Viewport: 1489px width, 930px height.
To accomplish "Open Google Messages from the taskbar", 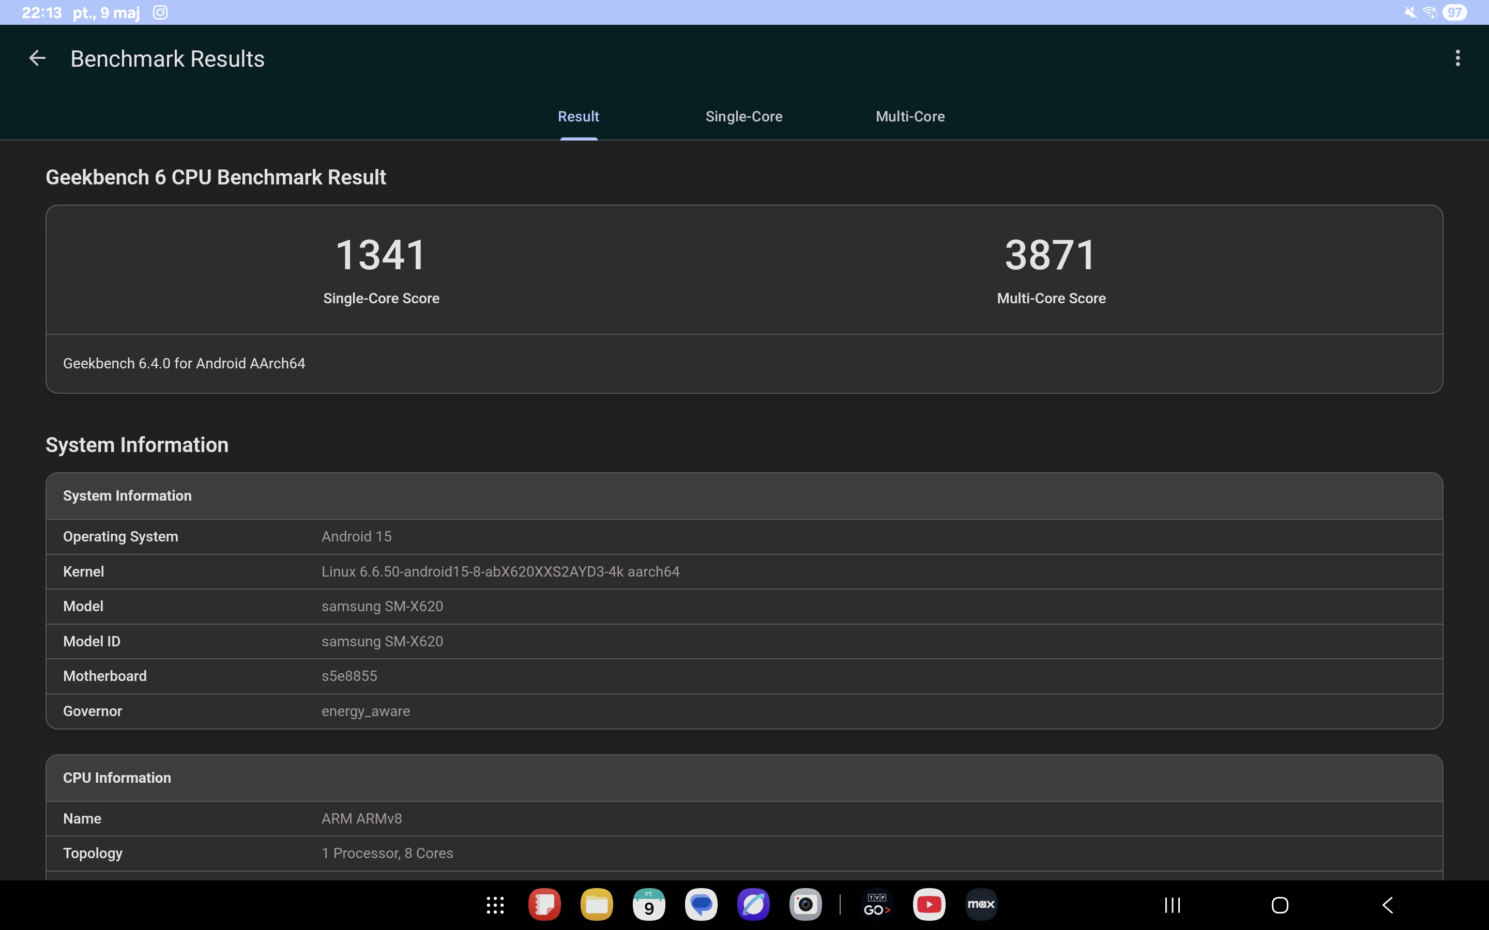I will click(x=702, y=905).
